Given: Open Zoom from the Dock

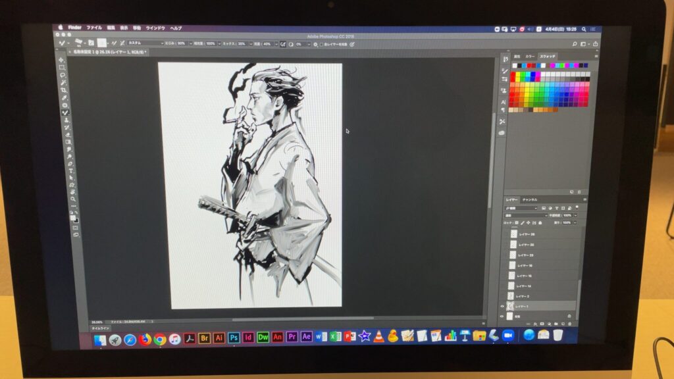Looking at the screenshot, I should coord(508,335).
